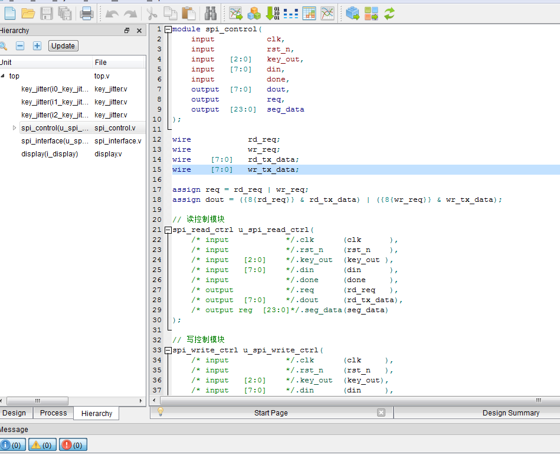Screen dimensions: 560x455
Task: Click the new file icon
Action: click(9, 13)
